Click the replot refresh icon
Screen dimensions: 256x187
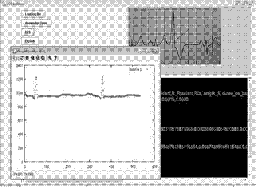[22, 58]
